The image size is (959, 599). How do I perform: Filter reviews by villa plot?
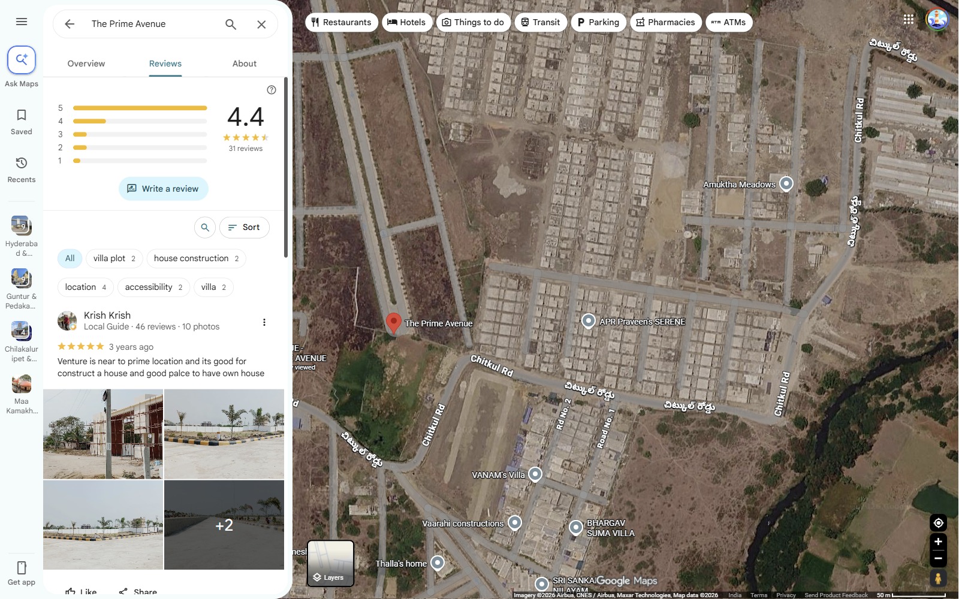pyautogui.click(x=114, y=259)
